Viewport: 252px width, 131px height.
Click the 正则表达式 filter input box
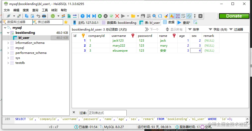pyautogui.click(x=107, y=113)
